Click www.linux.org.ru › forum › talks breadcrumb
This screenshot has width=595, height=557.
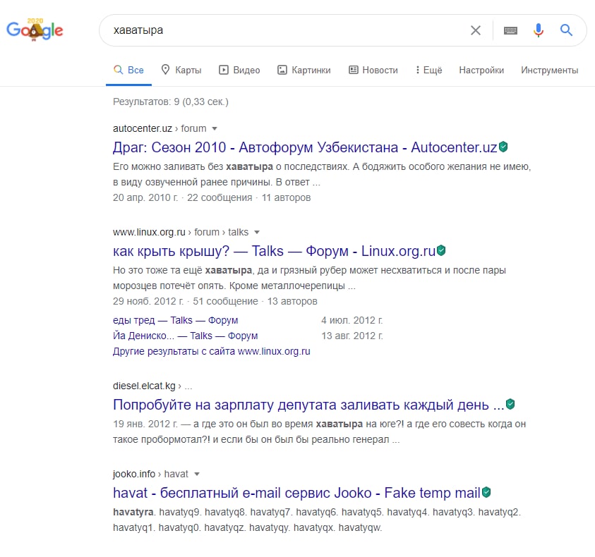[181, 232]
